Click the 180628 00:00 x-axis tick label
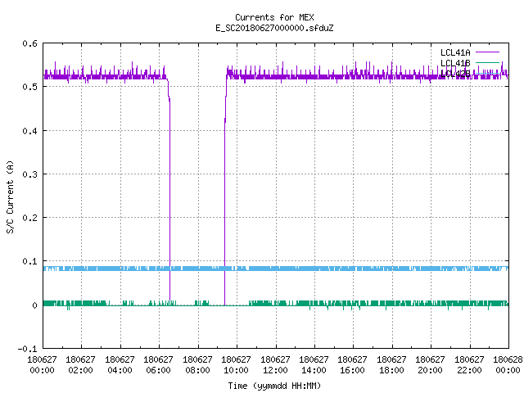The width and height of the screenshot is (524, 393). click(508, 365)
